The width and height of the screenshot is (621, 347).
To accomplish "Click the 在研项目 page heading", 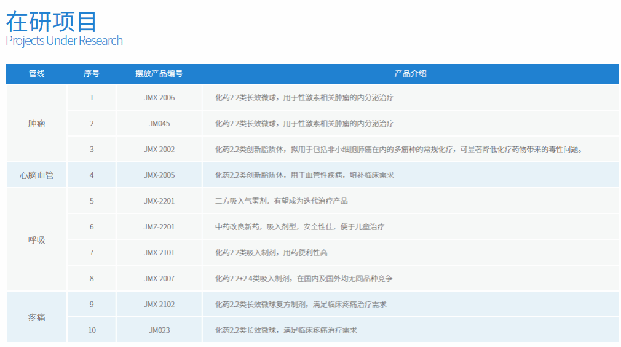I will [x=52, y=22].
